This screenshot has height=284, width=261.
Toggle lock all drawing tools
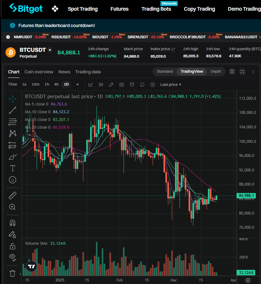(x=13, y=246)
